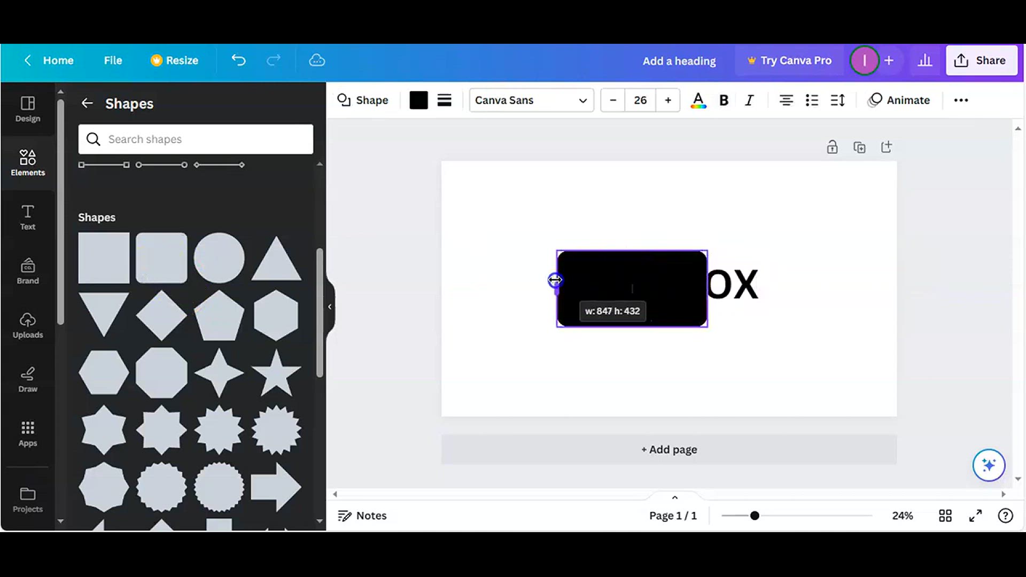
Task: Open the Text panel
Action: (x=28, y=217)
